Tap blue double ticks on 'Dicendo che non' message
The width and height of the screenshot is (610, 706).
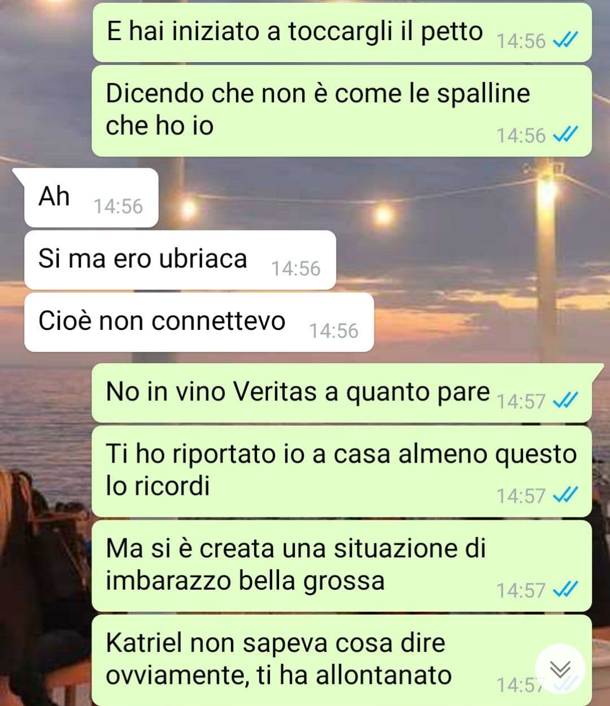(564, 134)
